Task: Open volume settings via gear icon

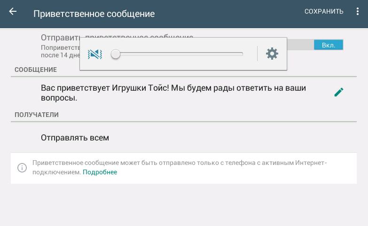Action: [x=272, y=54]
